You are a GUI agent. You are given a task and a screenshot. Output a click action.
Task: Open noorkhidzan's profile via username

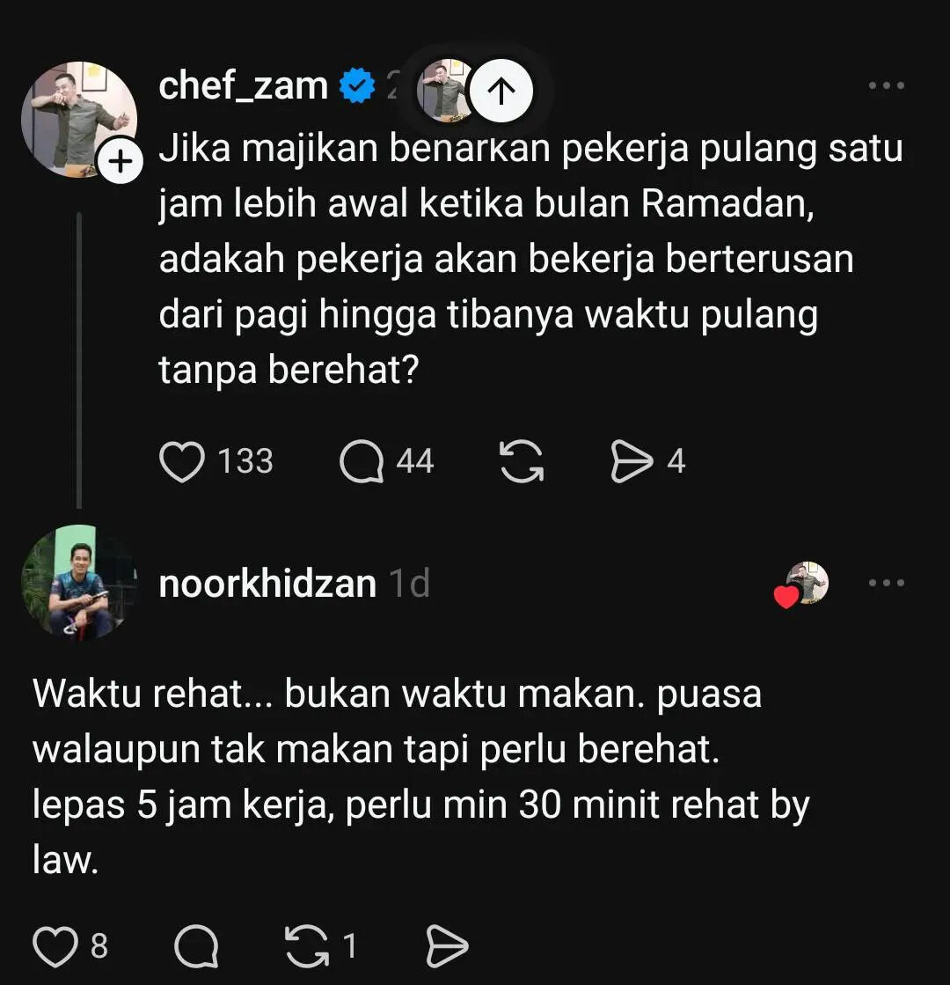pyautogui.click(x=267, y=584)
